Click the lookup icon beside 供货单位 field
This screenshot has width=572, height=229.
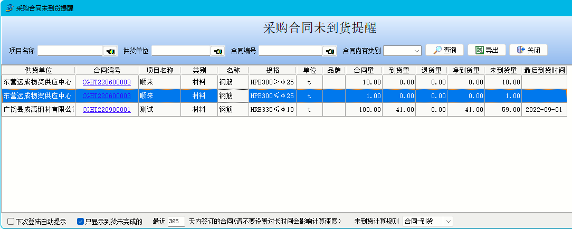pyautogui.click(x=217, y=51)
